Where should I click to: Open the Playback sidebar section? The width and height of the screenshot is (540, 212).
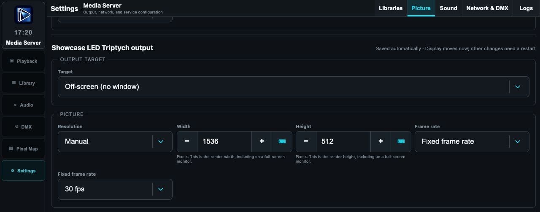(23, 61)
